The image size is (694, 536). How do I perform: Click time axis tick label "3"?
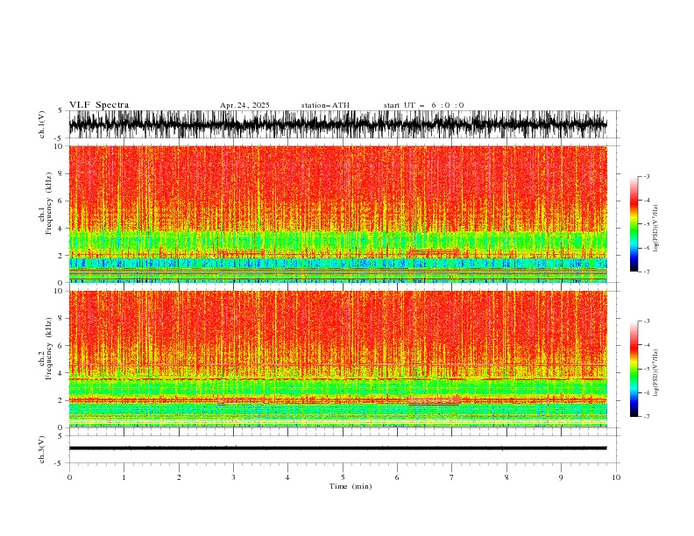233,477
